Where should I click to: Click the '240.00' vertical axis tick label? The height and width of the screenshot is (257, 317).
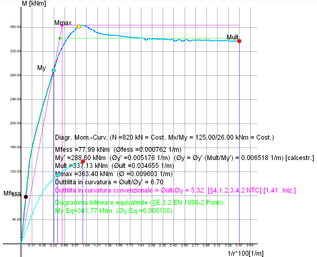[15, 99]
